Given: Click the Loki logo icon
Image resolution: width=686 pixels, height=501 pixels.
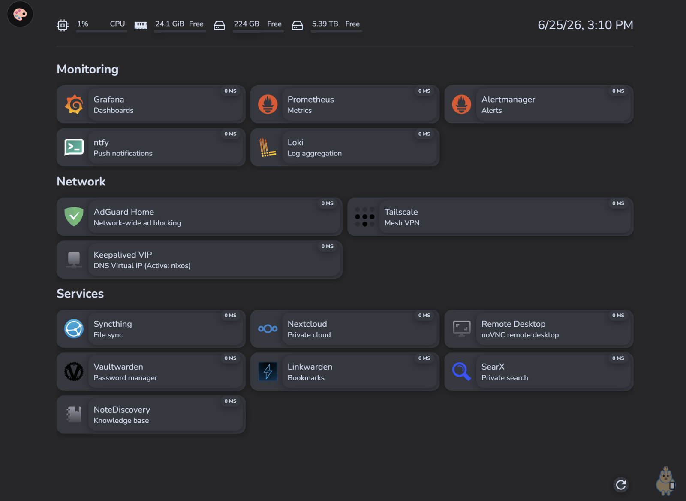Looking at the screenshot, I should [x=268, y=147].
